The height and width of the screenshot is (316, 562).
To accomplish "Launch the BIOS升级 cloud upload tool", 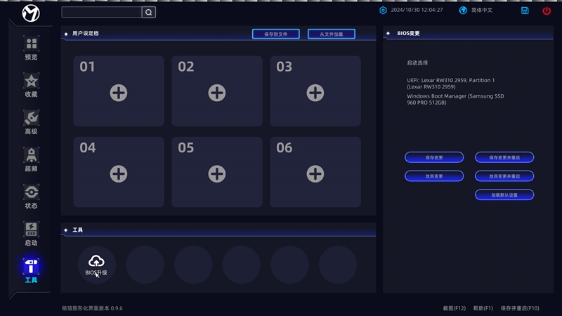I will click(96, 265).
